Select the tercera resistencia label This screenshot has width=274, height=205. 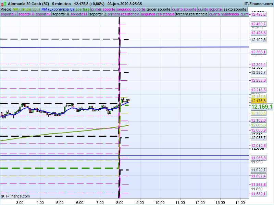[191, 14]
